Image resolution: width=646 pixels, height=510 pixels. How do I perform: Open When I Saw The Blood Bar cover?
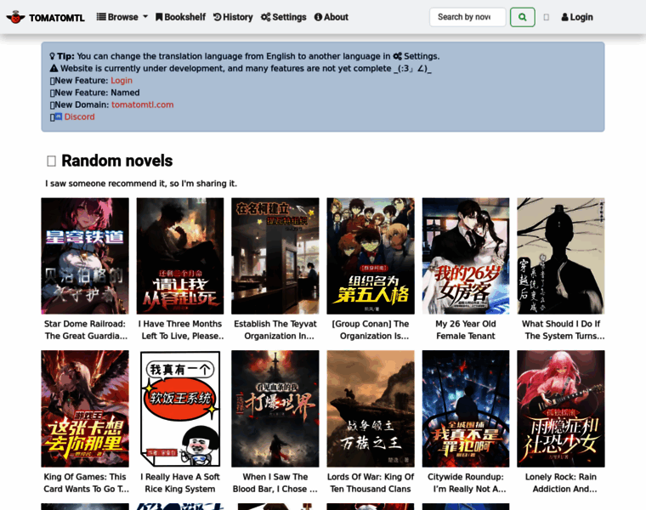tap(275, 409)
